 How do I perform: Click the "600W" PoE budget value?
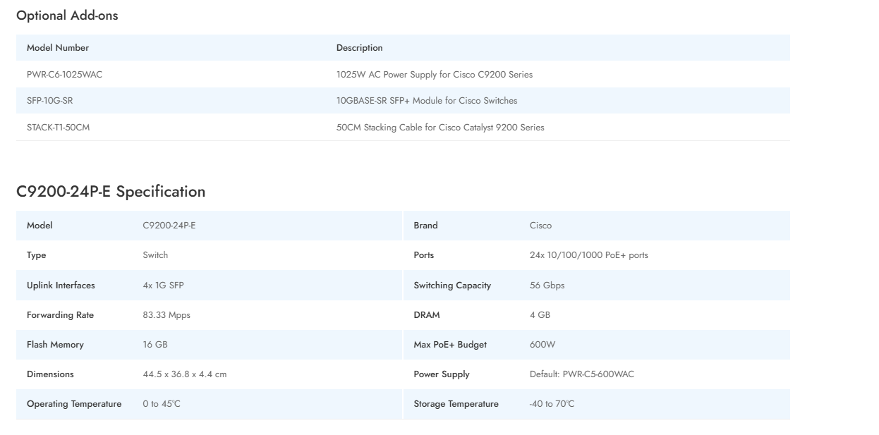click(x=542, y=345)
